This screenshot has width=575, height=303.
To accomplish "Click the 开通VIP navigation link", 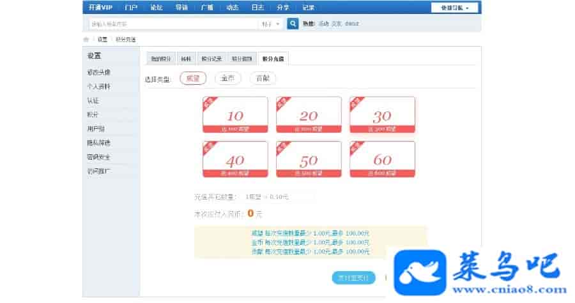I will coord(100,7).
